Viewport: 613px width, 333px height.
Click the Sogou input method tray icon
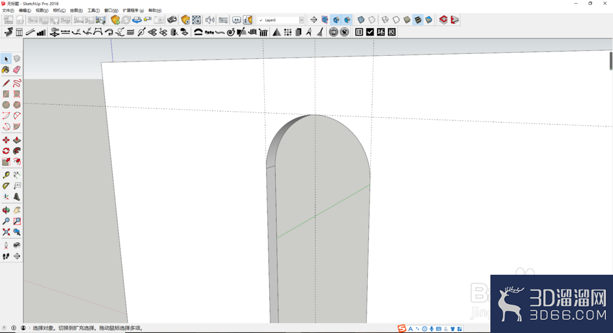pyautogui.click(x=402, y=329)
